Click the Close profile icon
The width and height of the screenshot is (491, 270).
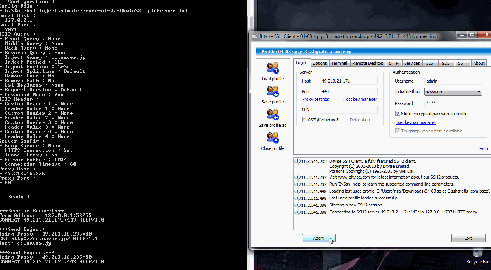[x=273, y=138]
